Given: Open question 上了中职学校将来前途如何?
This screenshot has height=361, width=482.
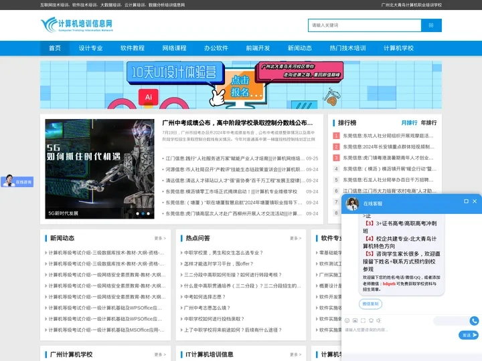Looking at the screenshot, I should point(233,330).
